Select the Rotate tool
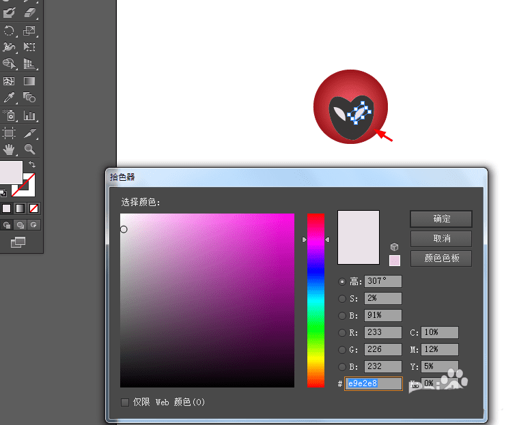 click(9, 31)
